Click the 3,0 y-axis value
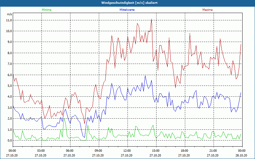Viewport: 255px width, 159px height. tap(10, 107)
